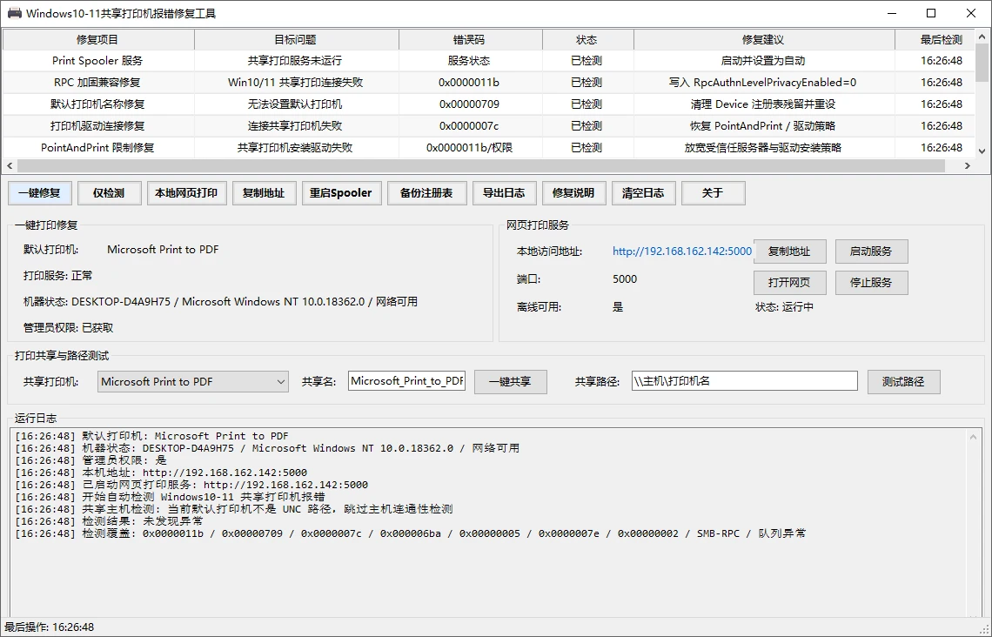The height and width of the screenshot is (637, 992).
Task: Click the 无法设置默认打印机 cell
Action: 295,104
